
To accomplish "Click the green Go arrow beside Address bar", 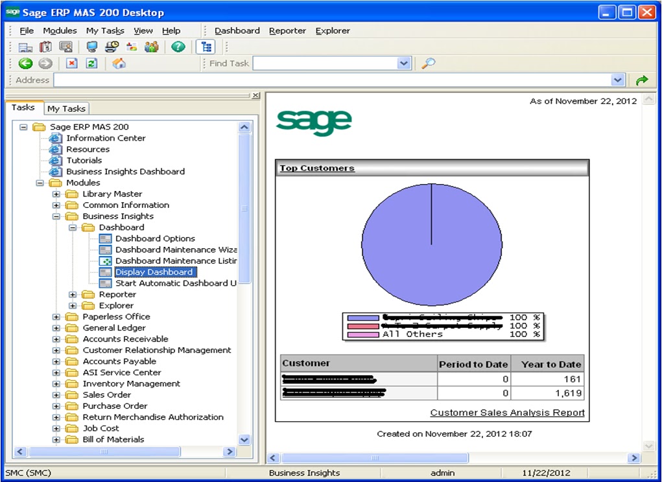I will [642, 80].
